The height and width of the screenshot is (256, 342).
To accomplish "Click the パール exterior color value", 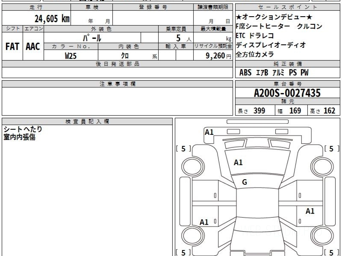I will pyautogui.click(x=92, y=38).
